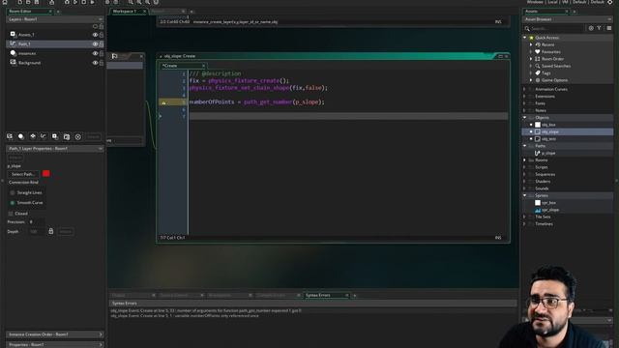The width and height of the screenshot is (619, 348).
Task: Click the Depth value field
Action: 37,232
